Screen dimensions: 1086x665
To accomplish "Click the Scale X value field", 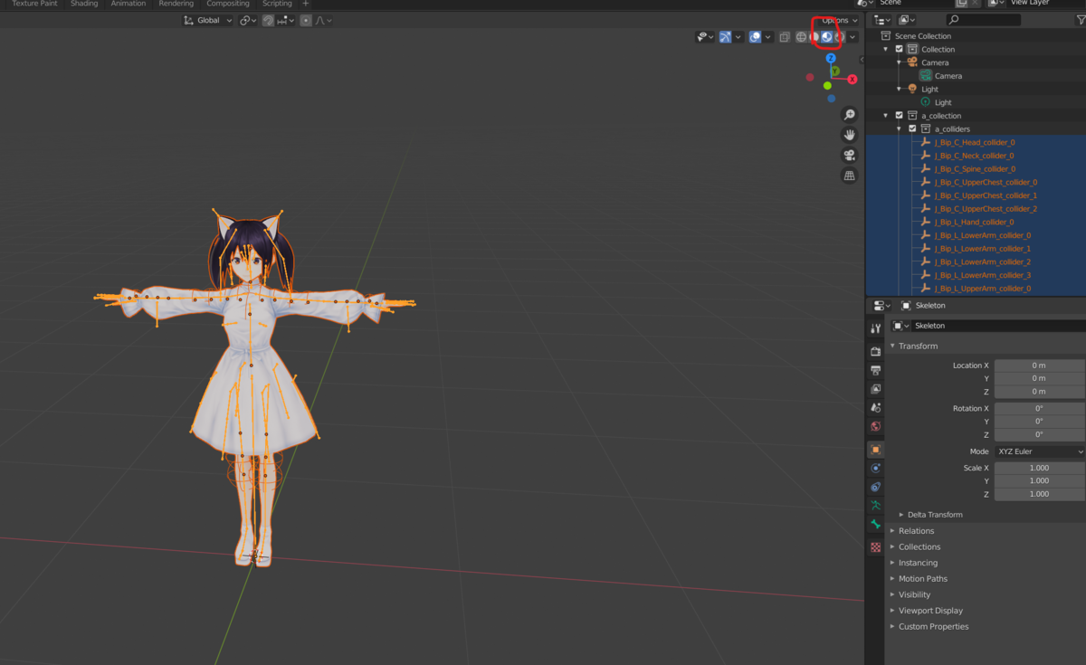I will click(1039, 468).
